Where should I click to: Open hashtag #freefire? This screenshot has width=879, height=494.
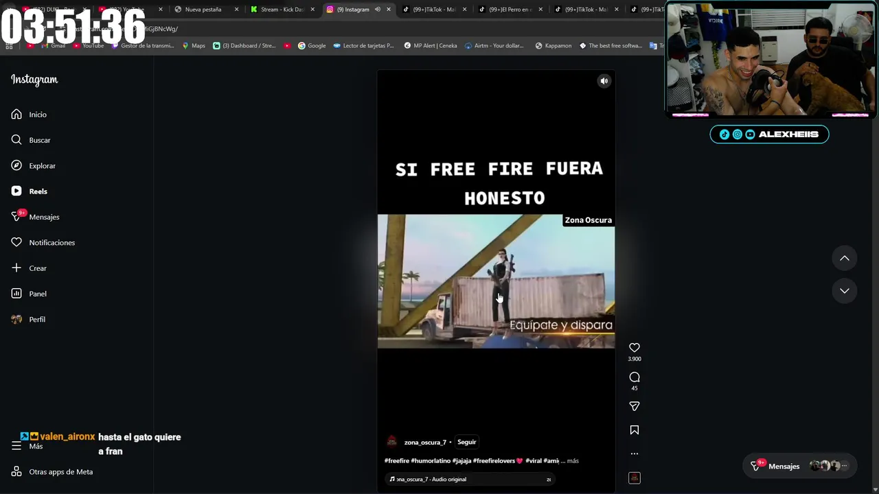pos(397,461)
